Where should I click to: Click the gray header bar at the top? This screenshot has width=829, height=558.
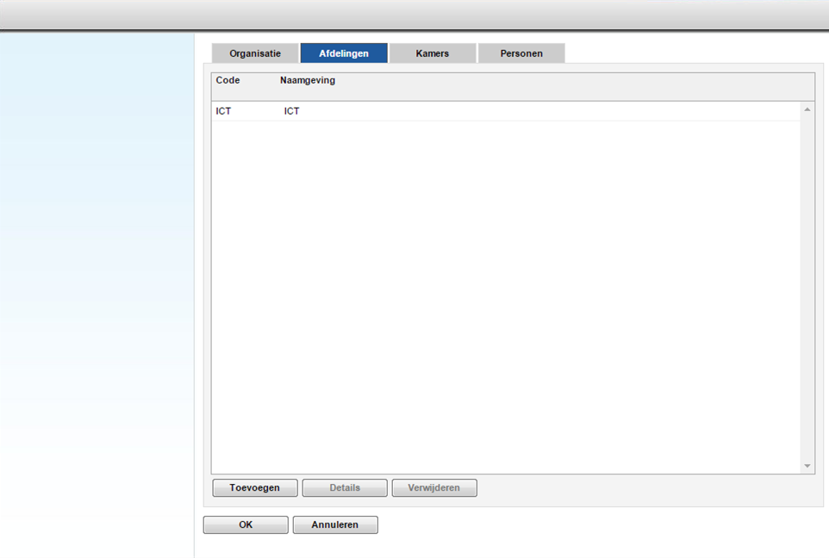click(x=414, y=15)
